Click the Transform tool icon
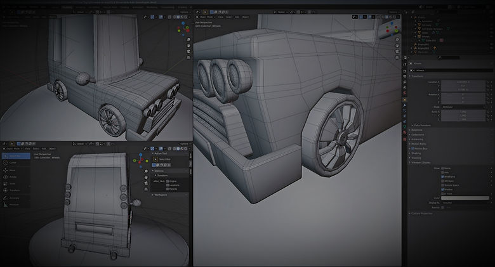Viewport: 495px width, 267px height. [13, 190]
